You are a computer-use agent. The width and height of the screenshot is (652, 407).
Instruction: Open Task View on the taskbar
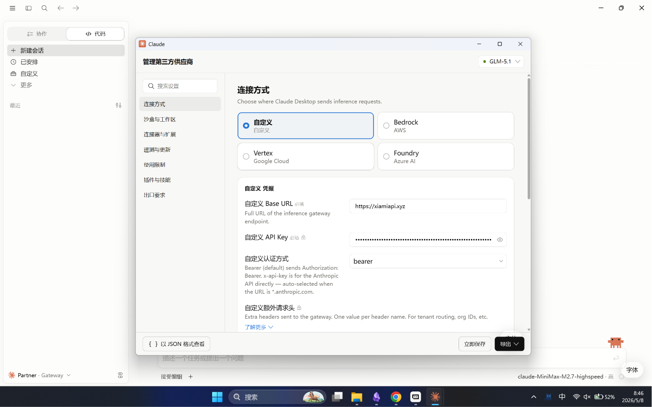click(337, 397)
